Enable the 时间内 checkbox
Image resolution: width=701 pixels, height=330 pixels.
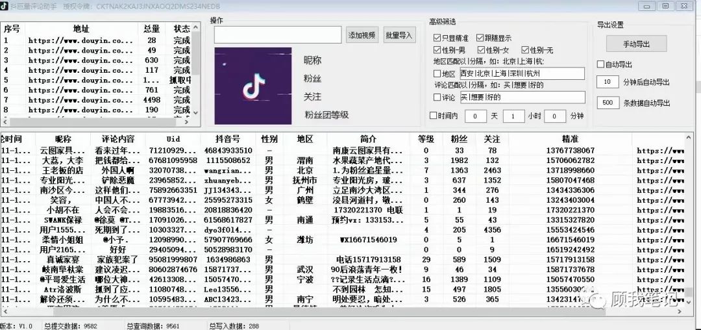point(433,116)
